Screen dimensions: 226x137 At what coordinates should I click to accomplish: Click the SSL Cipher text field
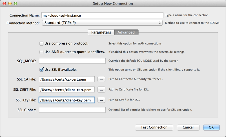point(72,110)
